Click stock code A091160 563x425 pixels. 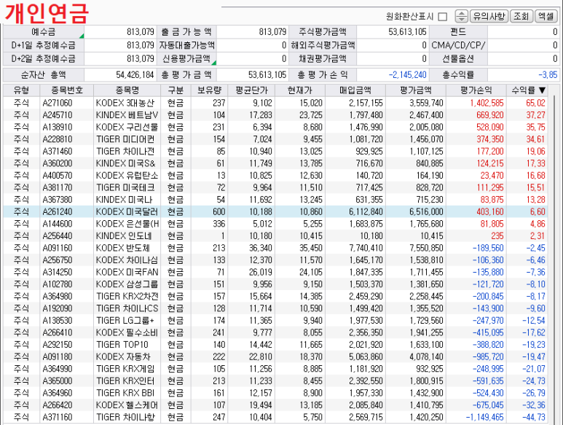coord(58,249)
